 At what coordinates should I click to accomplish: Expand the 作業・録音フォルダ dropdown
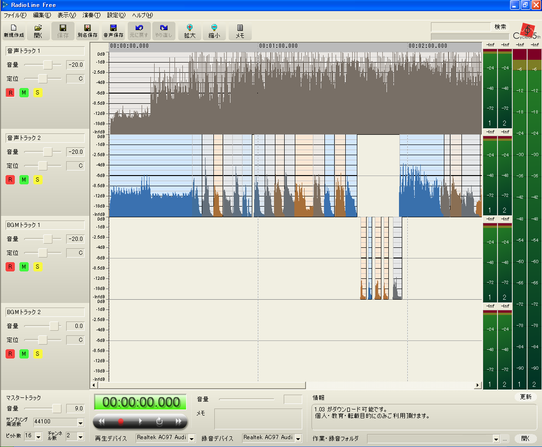(x=496, y=439)
